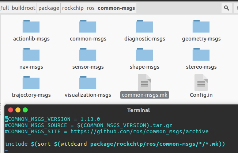Click the search magnifier icon
Viewport: 238px width, 153px height.
[x=227, y=8]
